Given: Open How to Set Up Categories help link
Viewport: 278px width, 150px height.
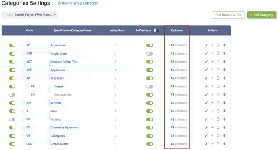Looking at the screenshot, I should pyautogui.click(x=78, y=3).
